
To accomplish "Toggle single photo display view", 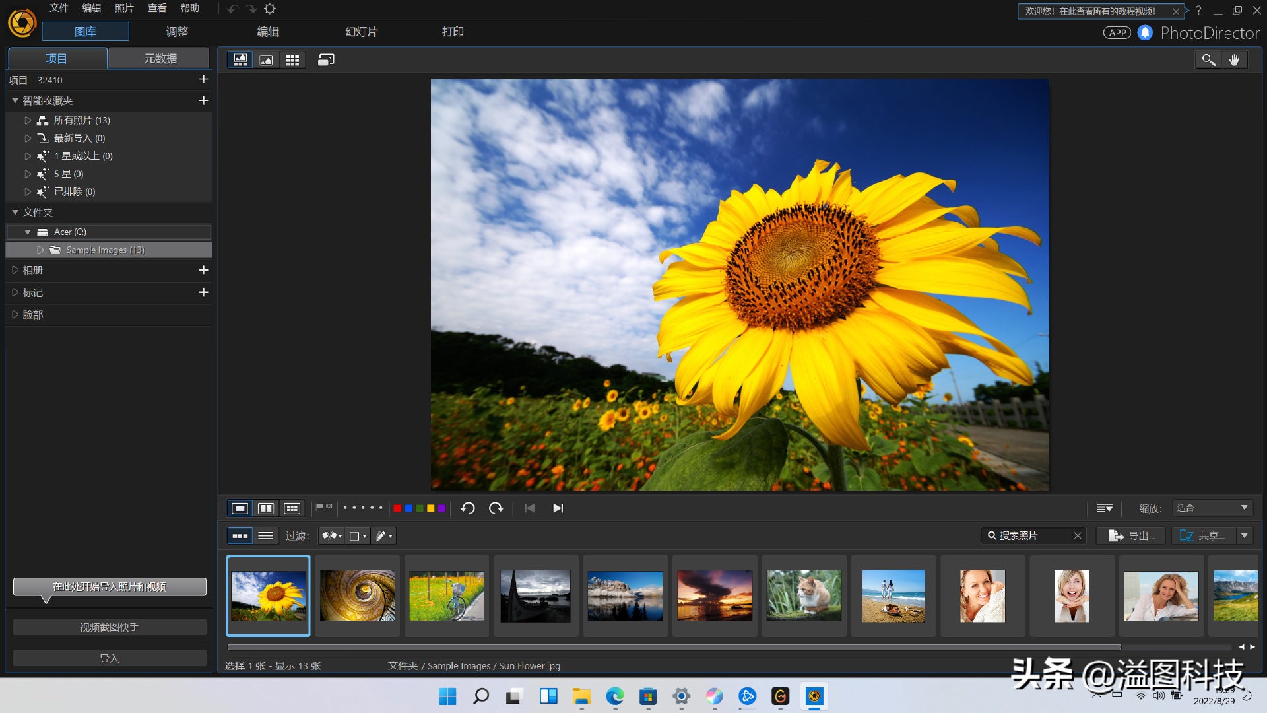I will click(240, 508).
